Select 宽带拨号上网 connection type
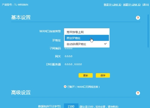The image size is (150, 108). [87, 32]
